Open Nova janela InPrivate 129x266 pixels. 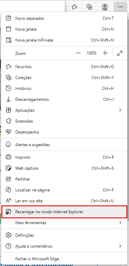64,40
